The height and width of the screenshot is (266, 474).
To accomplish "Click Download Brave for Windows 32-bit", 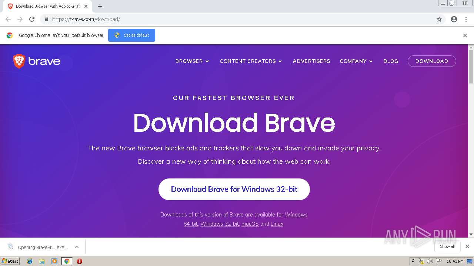I will pos(234,189).
